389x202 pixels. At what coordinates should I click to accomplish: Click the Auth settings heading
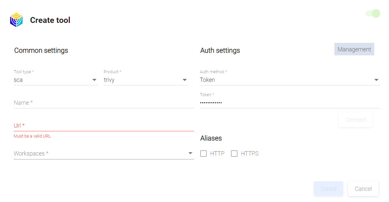220,50
